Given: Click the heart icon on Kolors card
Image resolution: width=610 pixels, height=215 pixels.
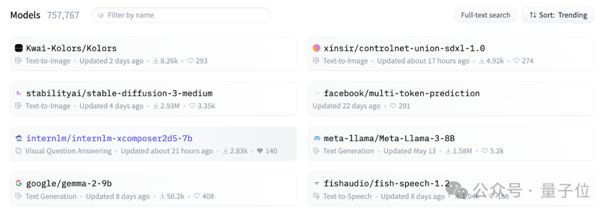Looking at the screenshot, I should (190, 61).
